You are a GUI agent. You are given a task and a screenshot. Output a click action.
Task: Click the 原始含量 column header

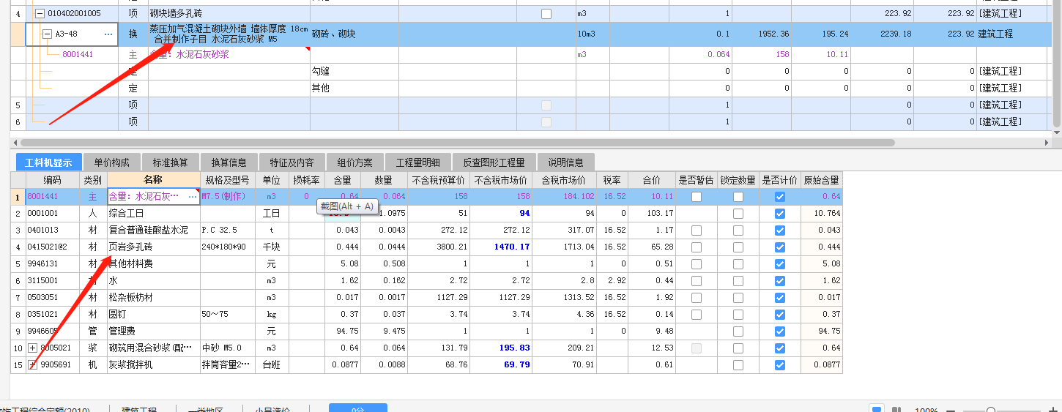pyautogui.click(x=822, y=180)
